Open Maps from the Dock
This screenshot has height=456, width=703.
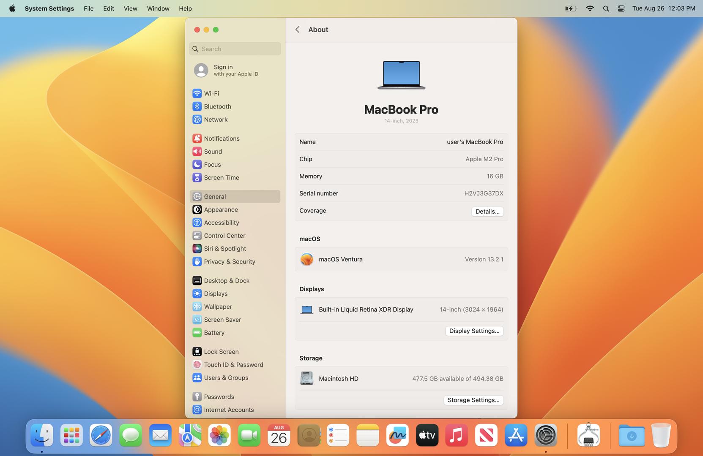[190, 435]
